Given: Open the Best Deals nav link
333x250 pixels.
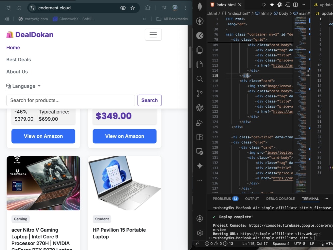Looking at the screenshot, I should pyautogui.click(x=18, y=60).
